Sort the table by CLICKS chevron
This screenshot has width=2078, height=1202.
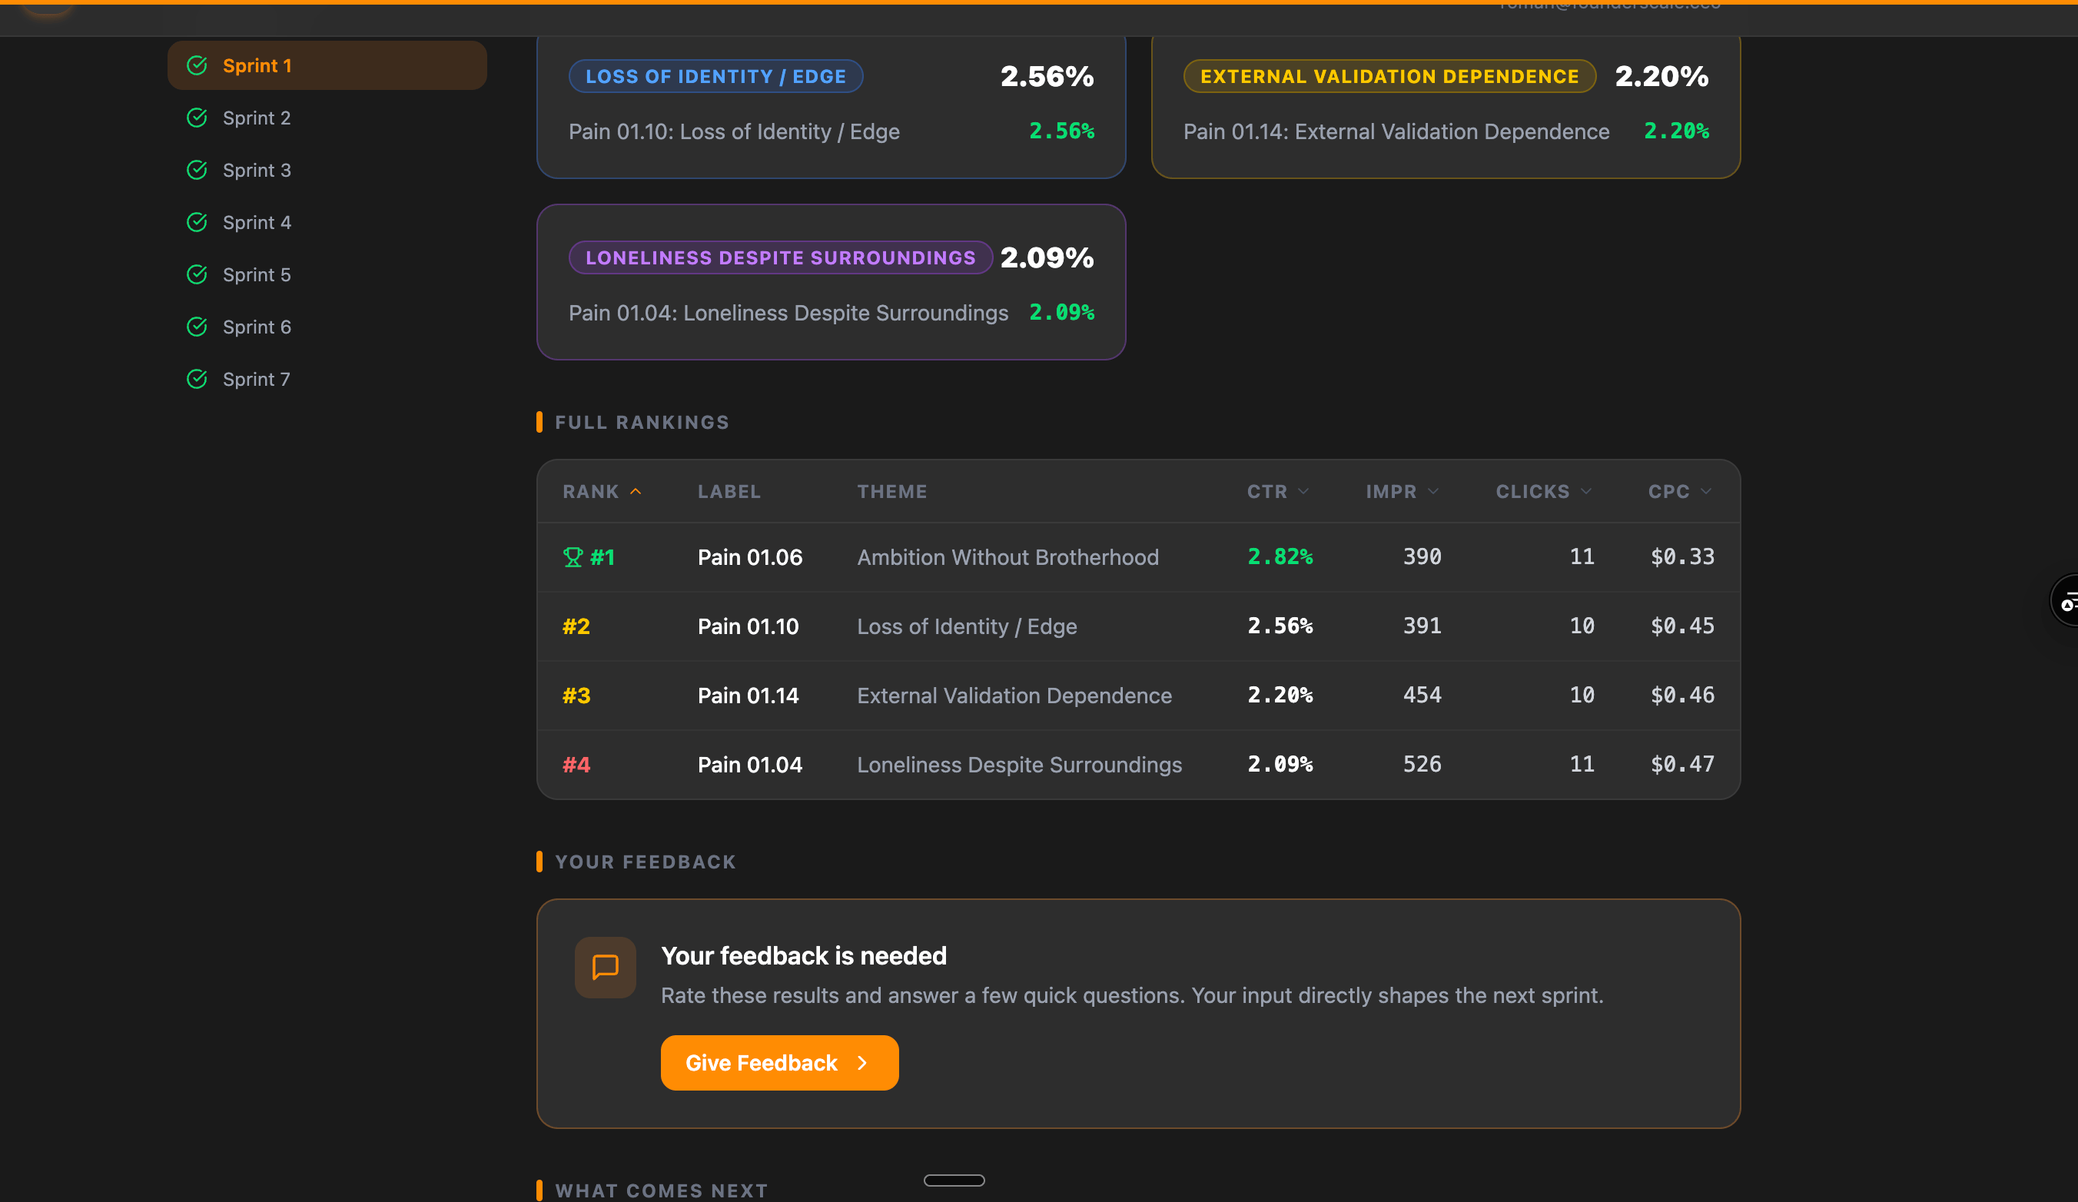(x=1585, y=491)
